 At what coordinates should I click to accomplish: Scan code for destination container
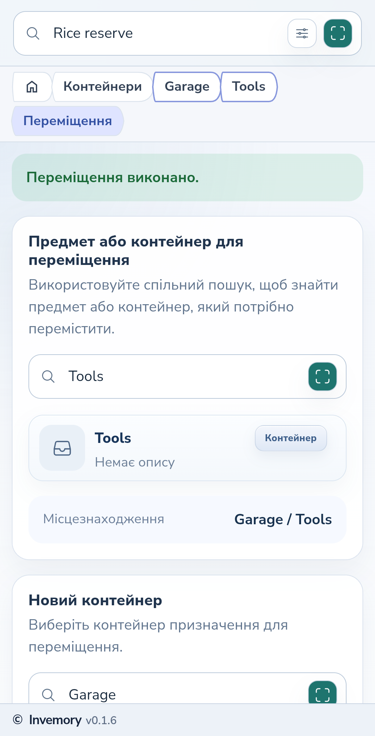click(x=323, y=693)
